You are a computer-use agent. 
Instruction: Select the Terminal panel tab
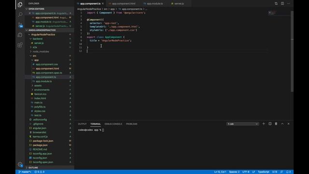96,124
